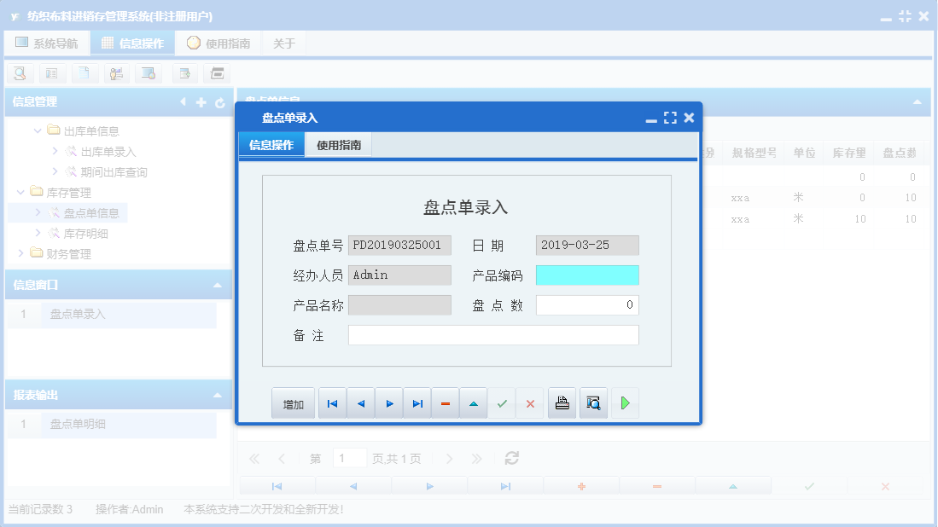Click the magnifier search icon on the toolbar
This screenshot has height=527, width=938.
(19, 73)
